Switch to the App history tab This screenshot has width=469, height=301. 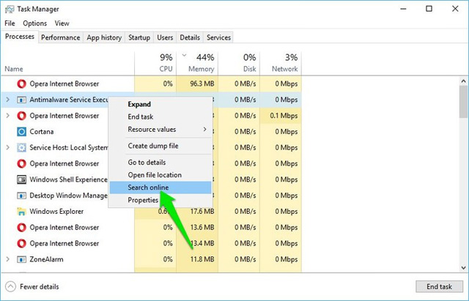point(104,37)
